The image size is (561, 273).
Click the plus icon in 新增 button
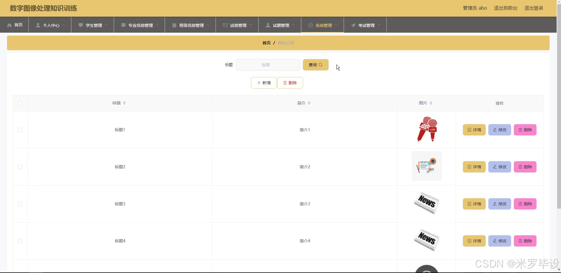(x=259, y=83)
